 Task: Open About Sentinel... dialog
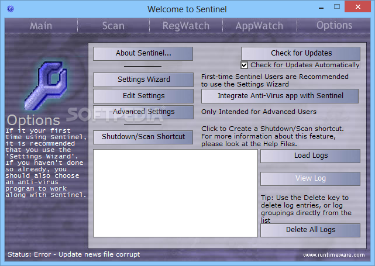(143, 54)
